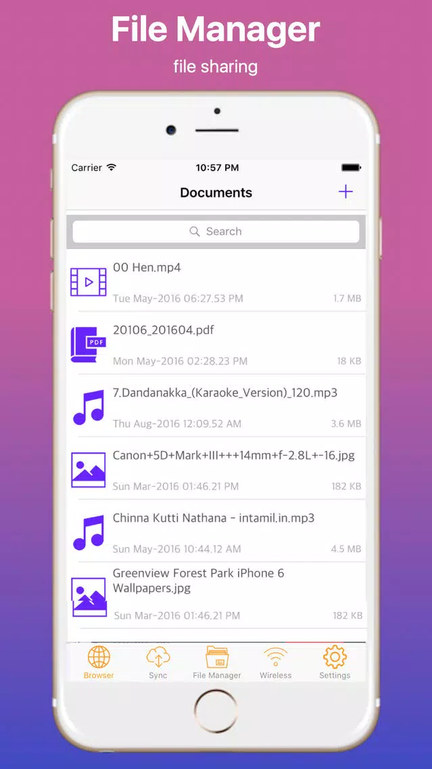Tap the iPhone home button

point(216,711)
